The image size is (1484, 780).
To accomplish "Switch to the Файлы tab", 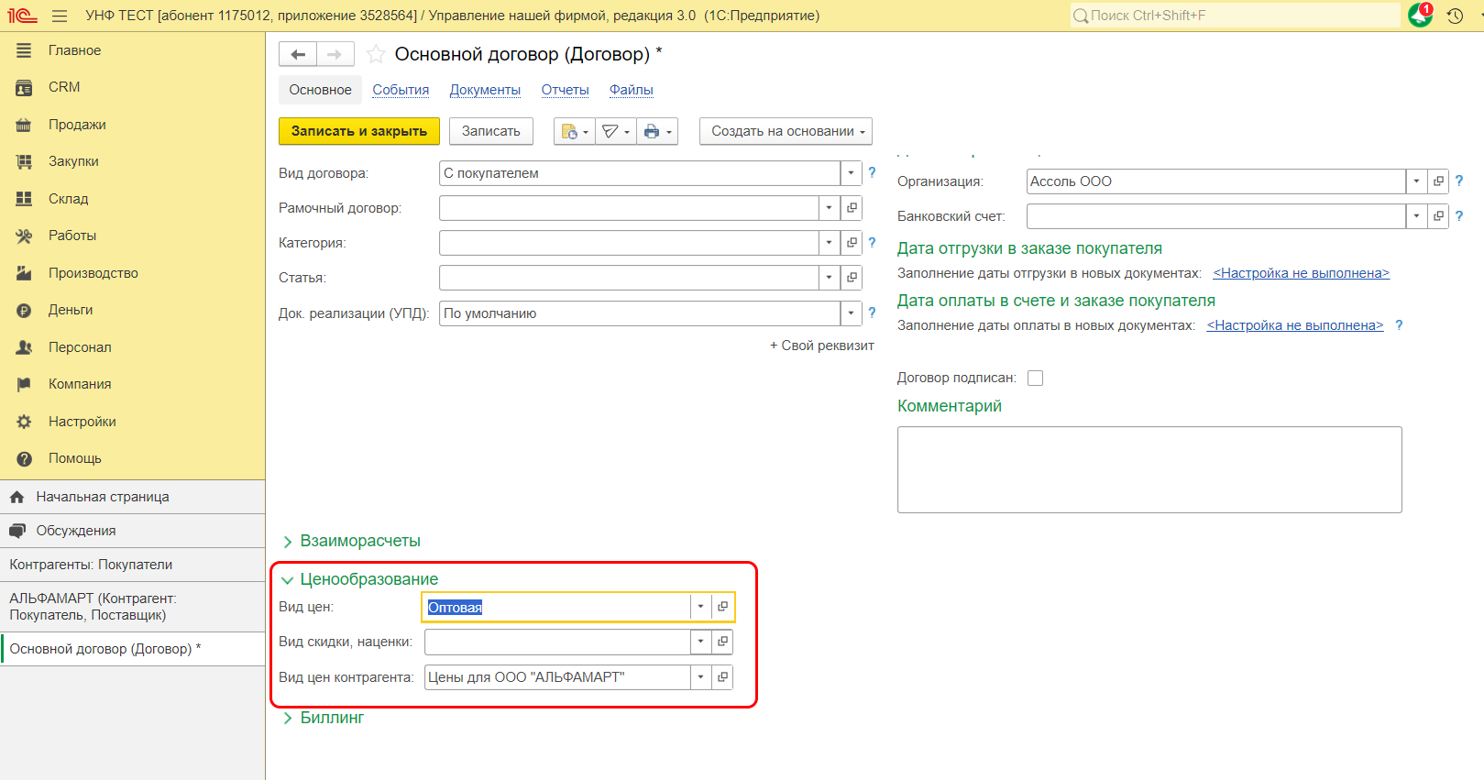I will point(631,90).
